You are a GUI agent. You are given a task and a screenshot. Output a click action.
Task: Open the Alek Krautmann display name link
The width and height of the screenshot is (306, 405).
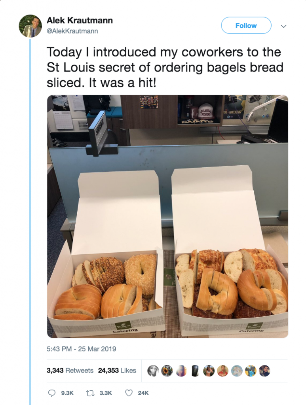pos(80,20)
